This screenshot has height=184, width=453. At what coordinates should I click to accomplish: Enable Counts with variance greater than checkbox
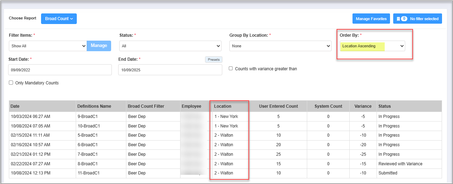tap(231, 69)
